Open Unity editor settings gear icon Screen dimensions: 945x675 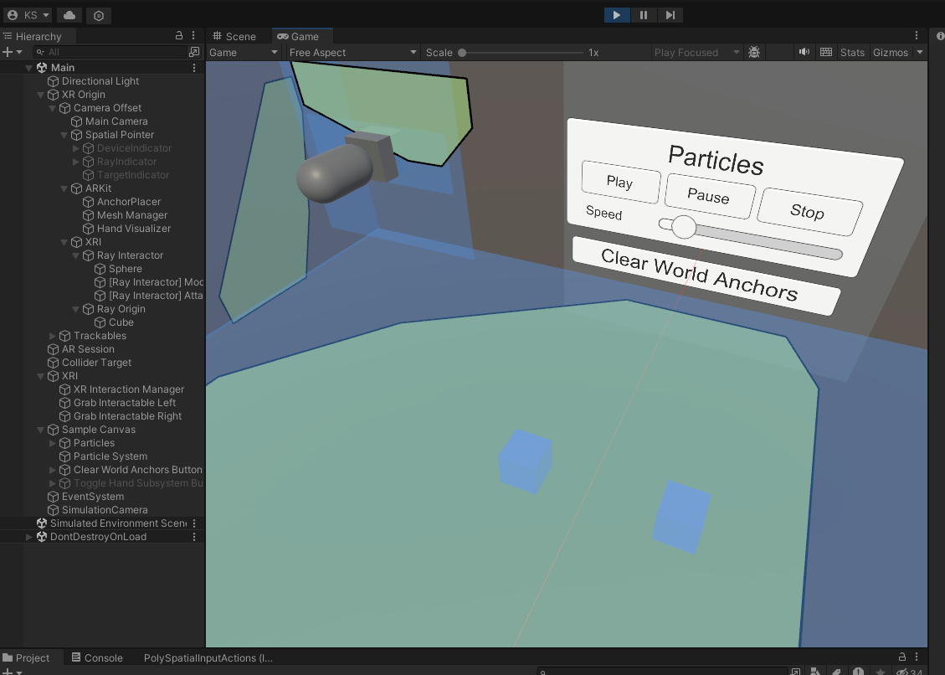(98, 15)
